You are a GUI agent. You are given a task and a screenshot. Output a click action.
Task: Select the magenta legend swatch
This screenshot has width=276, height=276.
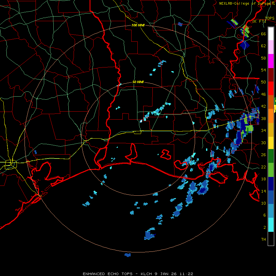(271, 61)
